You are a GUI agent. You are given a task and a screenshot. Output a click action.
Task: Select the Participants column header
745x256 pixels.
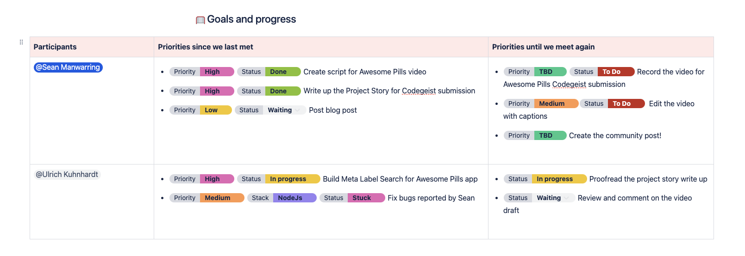[55, 47]
